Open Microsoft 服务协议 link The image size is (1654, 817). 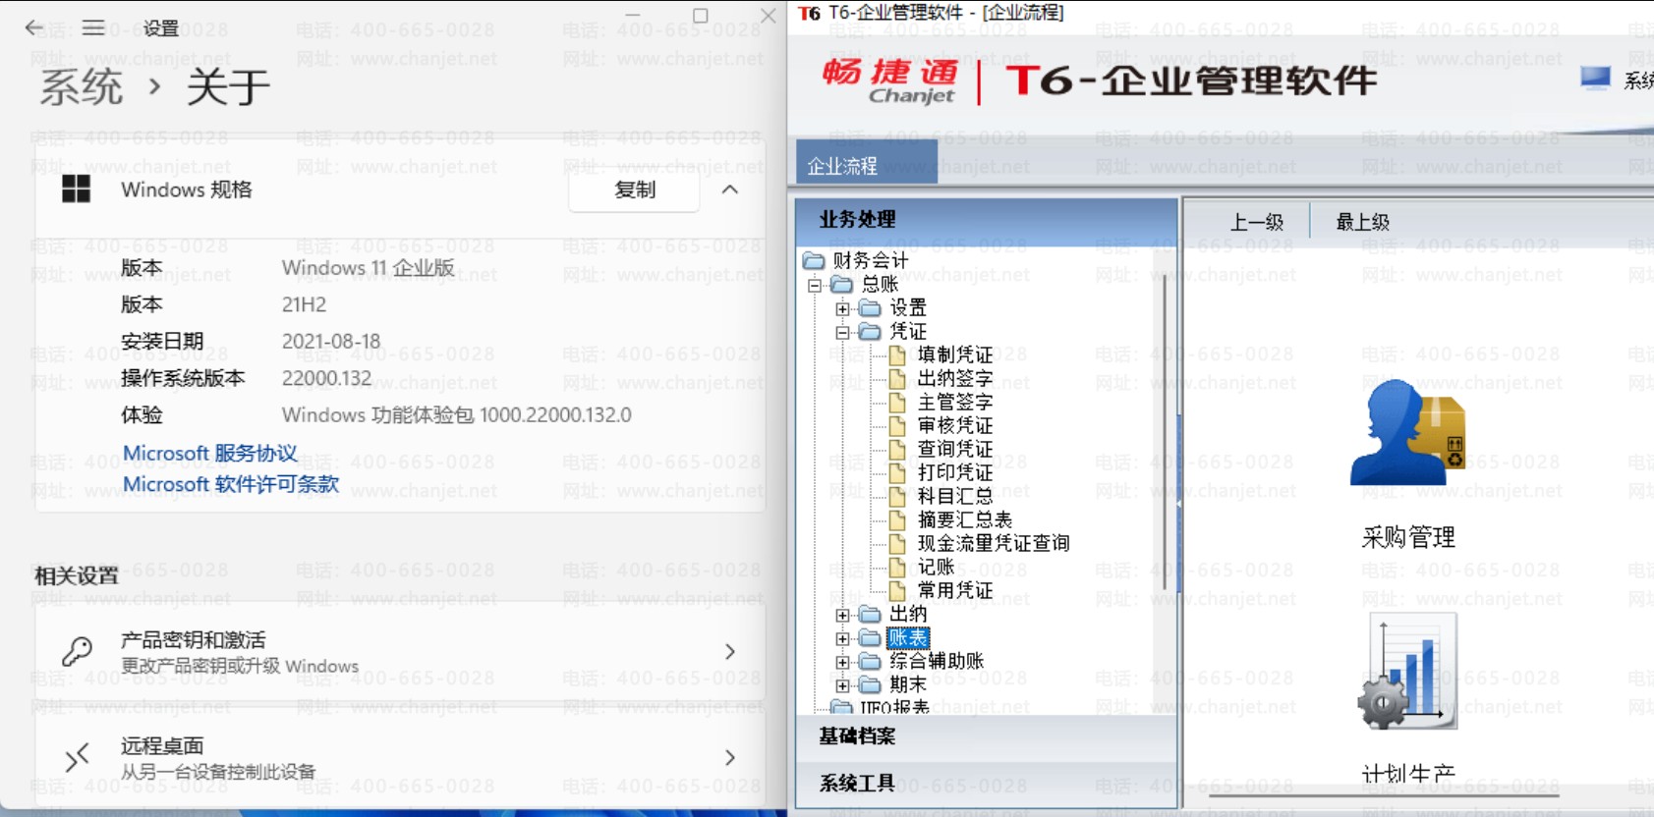209,453
